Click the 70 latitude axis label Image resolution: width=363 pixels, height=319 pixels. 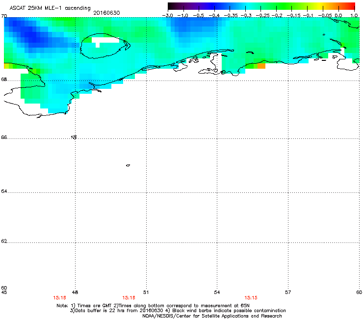pos(4,16)
